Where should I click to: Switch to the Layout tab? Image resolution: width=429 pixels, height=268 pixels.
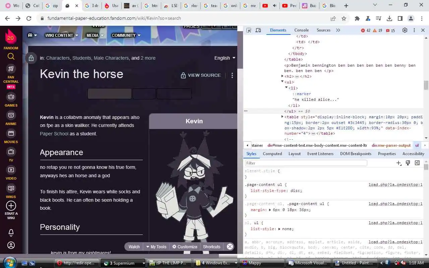click(x=295, y=154)
